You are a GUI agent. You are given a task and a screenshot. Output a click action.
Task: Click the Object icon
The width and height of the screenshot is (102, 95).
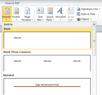(78, 19)
